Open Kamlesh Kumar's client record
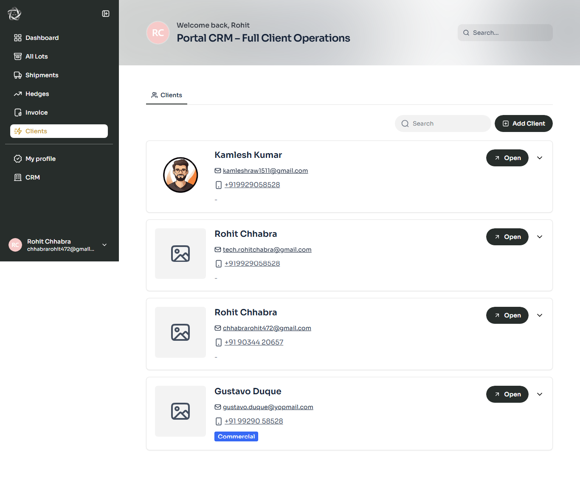 tap(507, 158)
